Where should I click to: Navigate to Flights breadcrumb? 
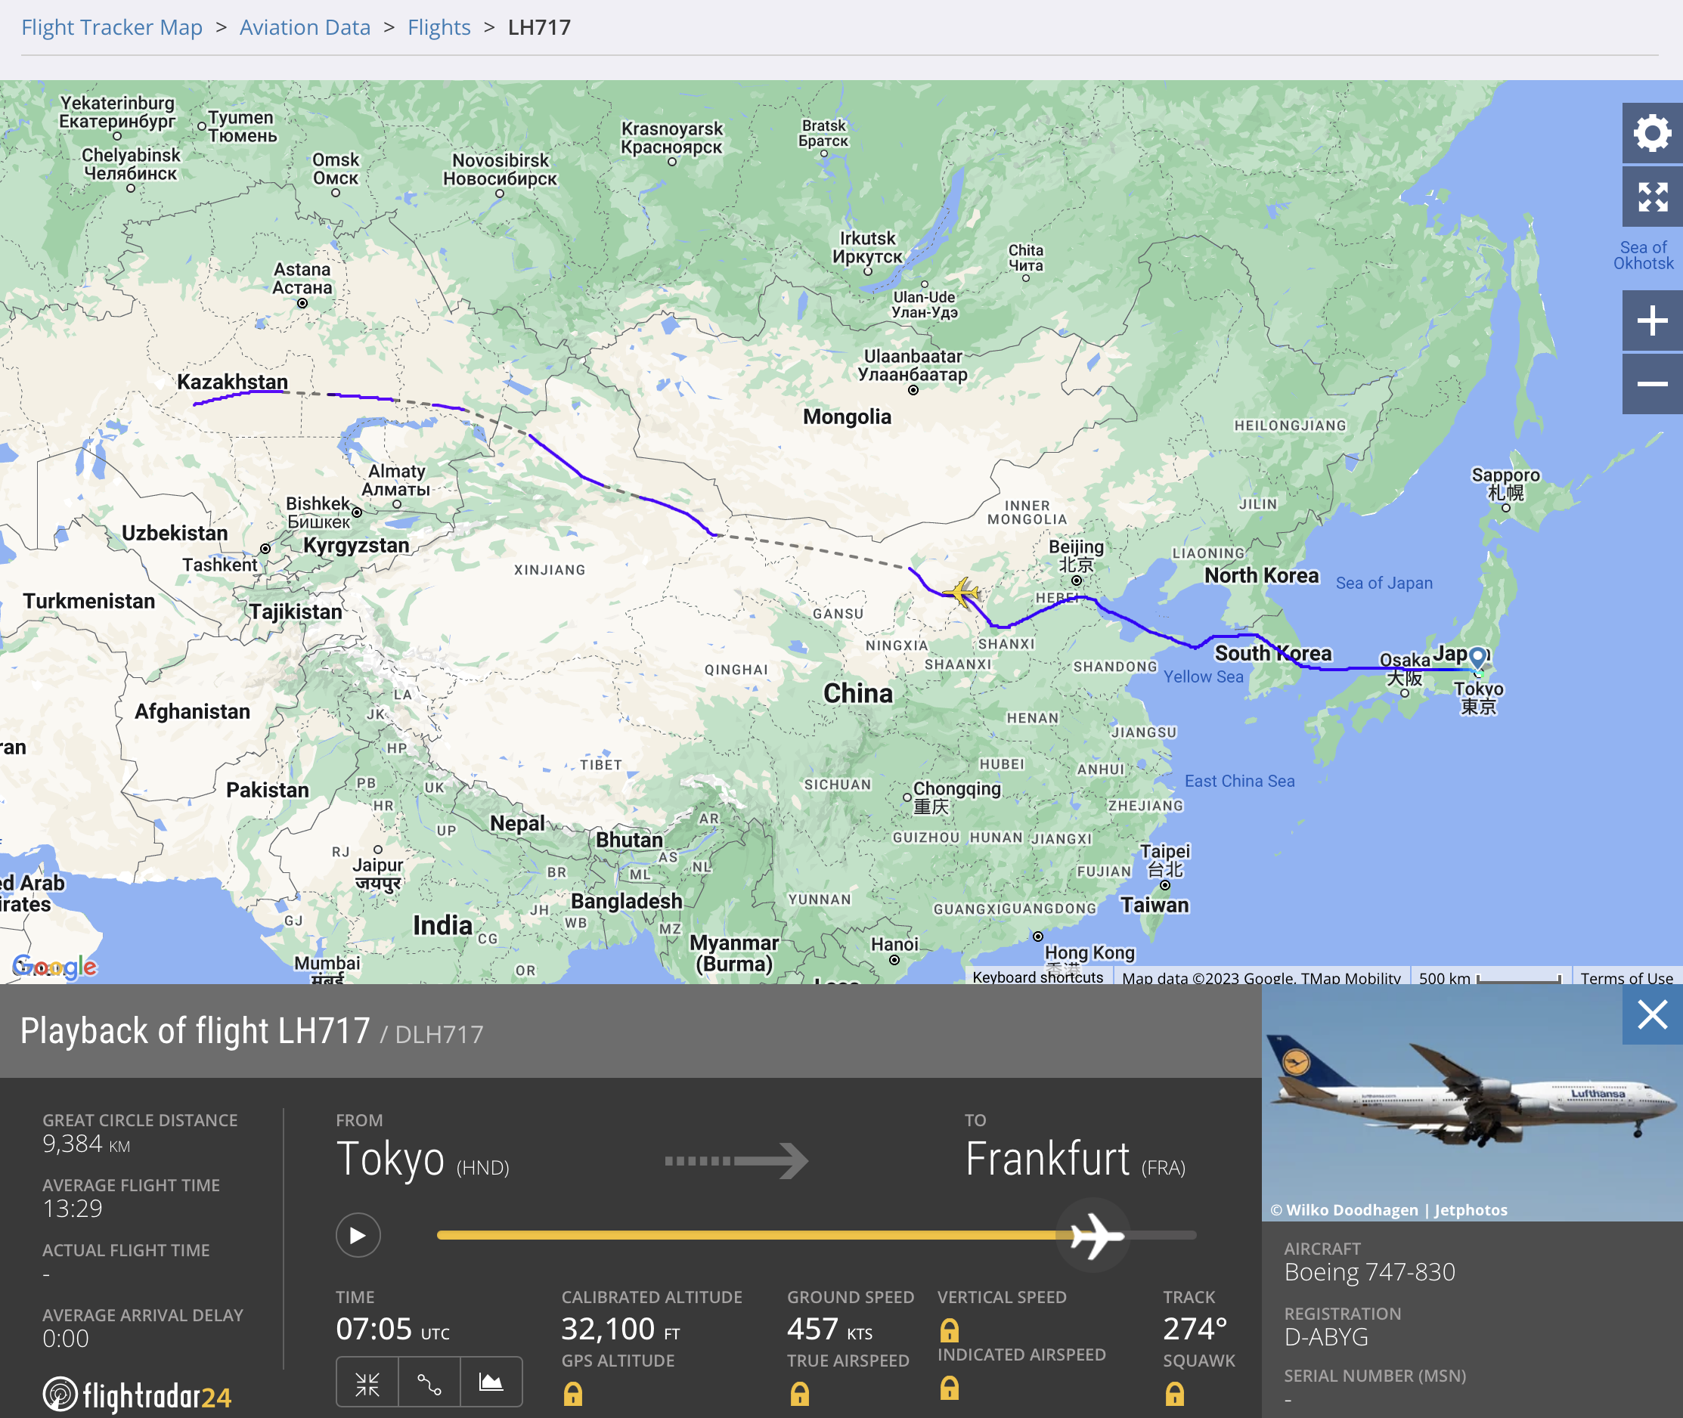[x=439, y=27]
